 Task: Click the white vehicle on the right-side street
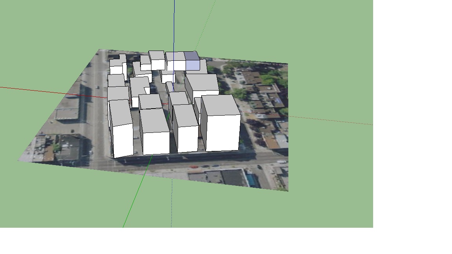(x=281, y=161)
